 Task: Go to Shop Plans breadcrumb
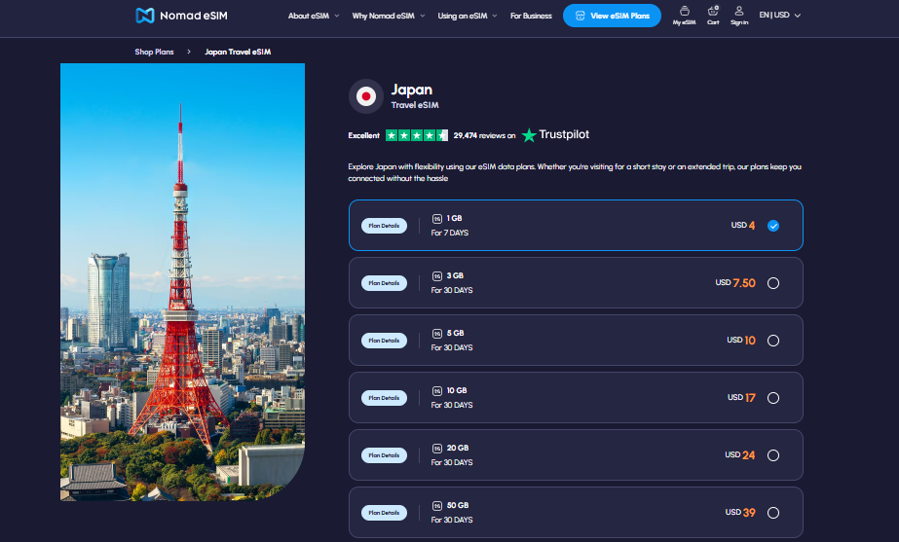[x=154, y=52]
